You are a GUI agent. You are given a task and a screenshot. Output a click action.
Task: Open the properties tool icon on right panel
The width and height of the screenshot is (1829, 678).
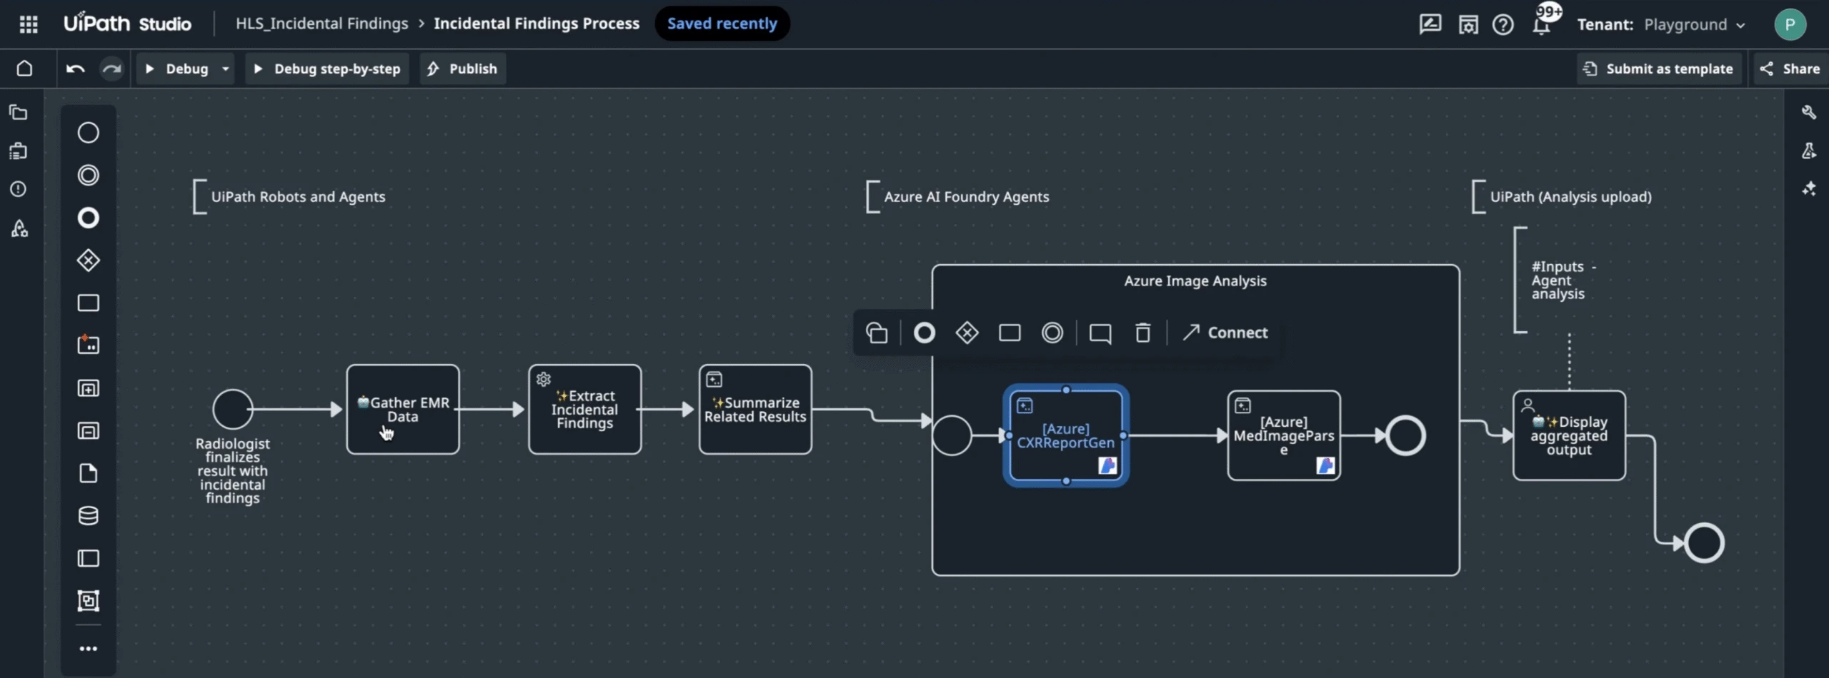click(x=1810, y=112)
